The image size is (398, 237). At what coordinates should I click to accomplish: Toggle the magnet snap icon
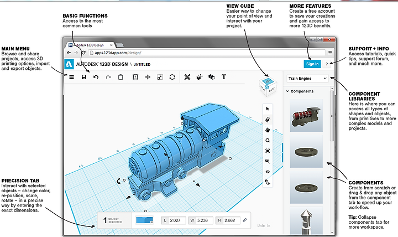[x=268, y=182]
